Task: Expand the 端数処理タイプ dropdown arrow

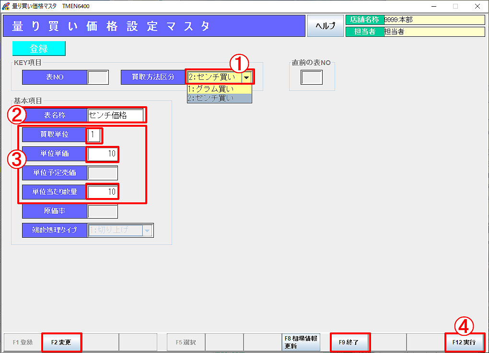Action: (x=147, y=231)
